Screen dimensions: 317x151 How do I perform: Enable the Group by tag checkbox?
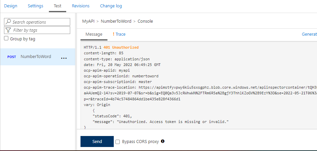[x=6, y=39]
